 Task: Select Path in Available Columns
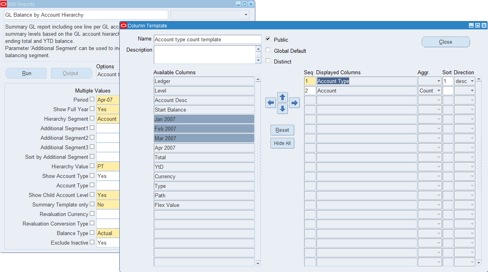204,195
